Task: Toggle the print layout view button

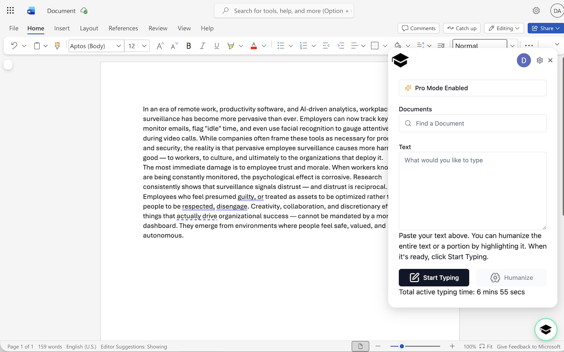Action: pos(360,346)
